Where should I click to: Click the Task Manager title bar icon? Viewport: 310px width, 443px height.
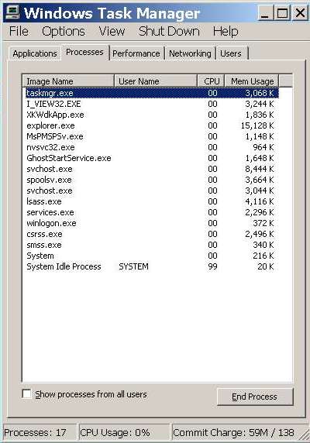(x=12, y=12)
